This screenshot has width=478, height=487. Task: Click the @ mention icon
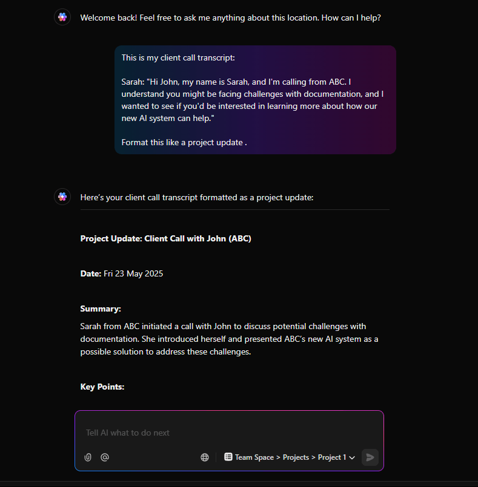pos(105,457)
